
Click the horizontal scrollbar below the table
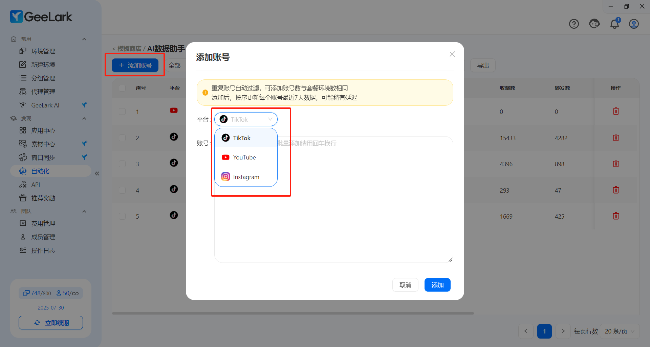293,313
